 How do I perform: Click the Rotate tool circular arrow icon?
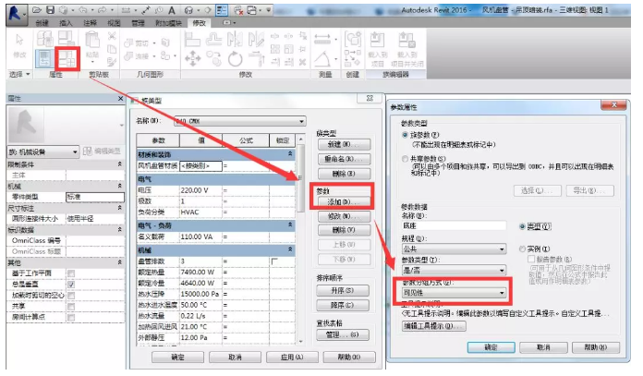point(236,59)
